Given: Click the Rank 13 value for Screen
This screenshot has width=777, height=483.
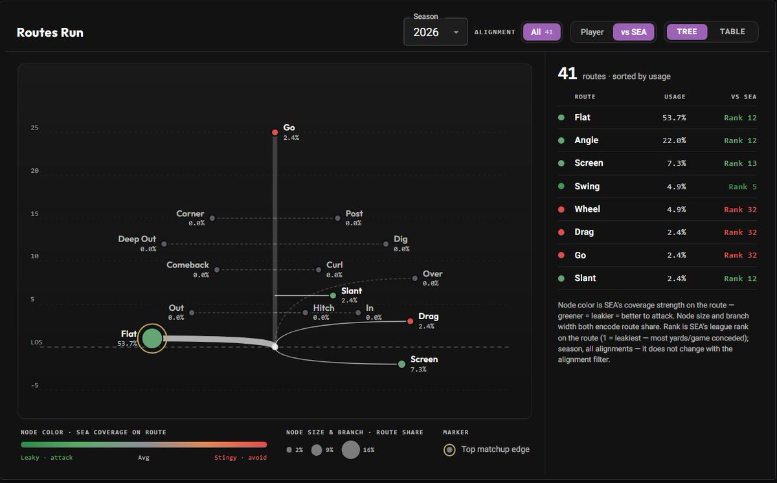Looking at the screenshot, I should [x=740, y=163].
